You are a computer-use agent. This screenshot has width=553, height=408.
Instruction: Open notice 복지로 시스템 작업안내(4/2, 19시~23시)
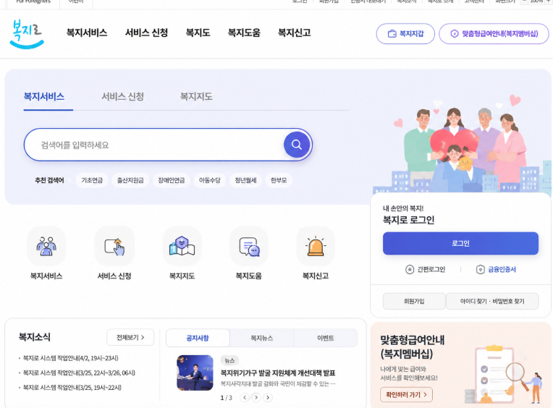[x=70, y=358]
